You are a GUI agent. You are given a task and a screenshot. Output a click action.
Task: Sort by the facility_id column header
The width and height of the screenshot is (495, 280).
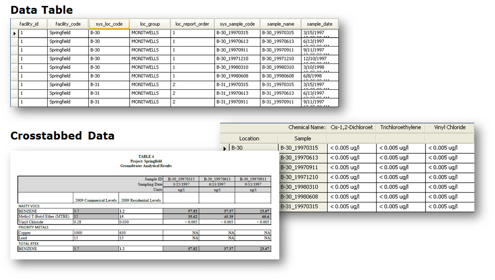point(29,24)
